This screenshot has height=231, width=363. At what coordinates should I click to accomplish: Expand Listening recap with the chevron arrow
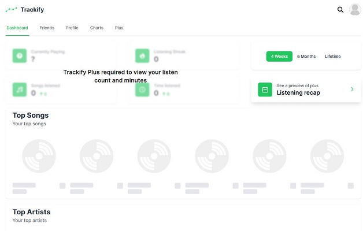tap(352, 89)
